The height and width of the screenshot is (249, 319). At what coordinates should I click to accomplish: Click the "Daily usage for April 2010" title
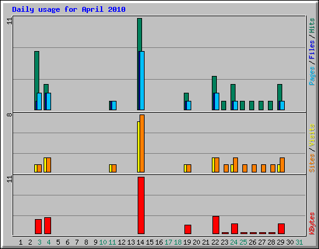point(69,9)
